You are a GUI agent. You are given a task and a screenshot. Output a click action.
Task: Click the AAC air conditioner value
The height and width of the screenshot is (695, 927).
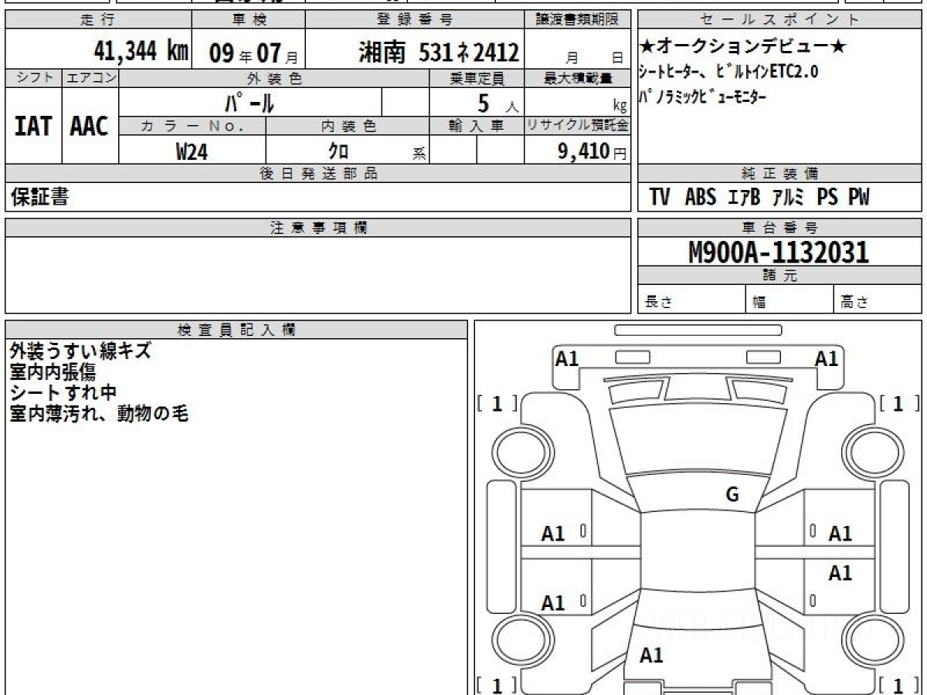point(90,127)
